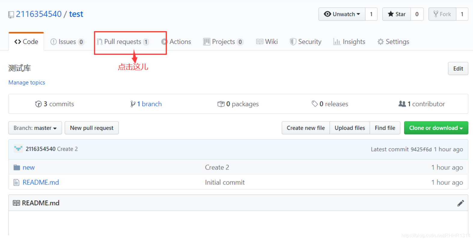
Task: Click the file icon for README.md
Action: point(17,182)
